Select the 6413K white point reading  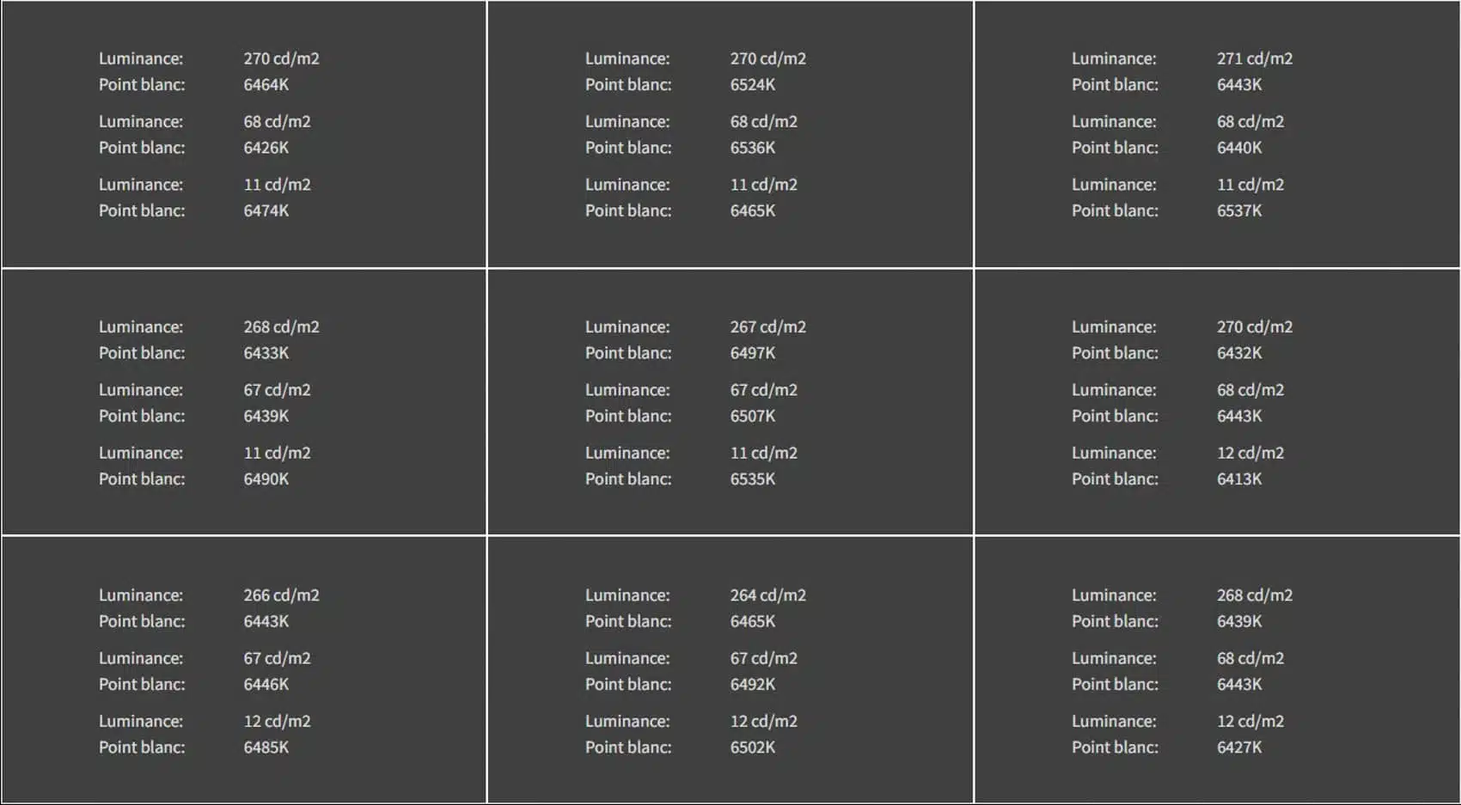(x=1239, y=479)
